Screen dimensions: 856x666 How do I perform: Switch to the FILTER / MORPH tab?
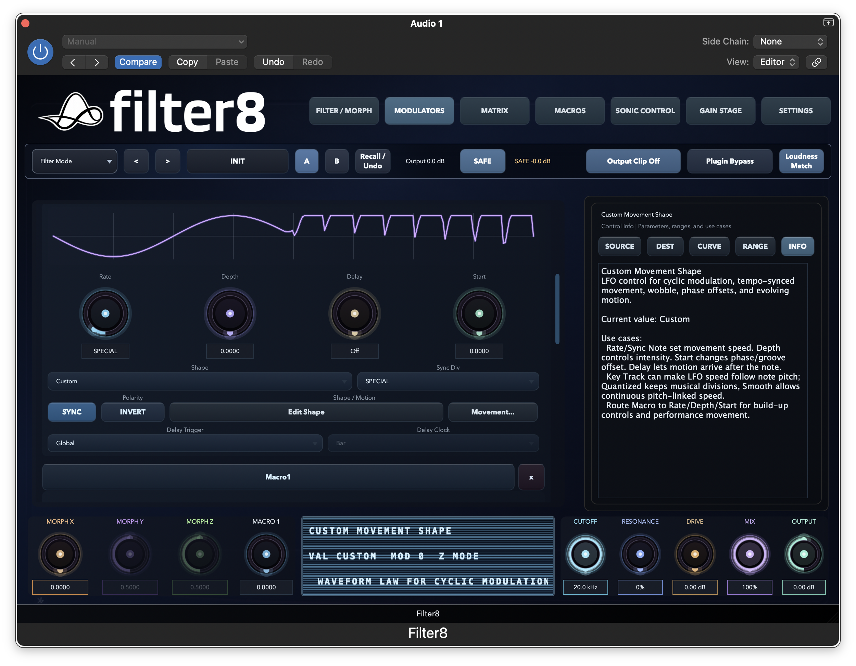[x=344, y=111]
